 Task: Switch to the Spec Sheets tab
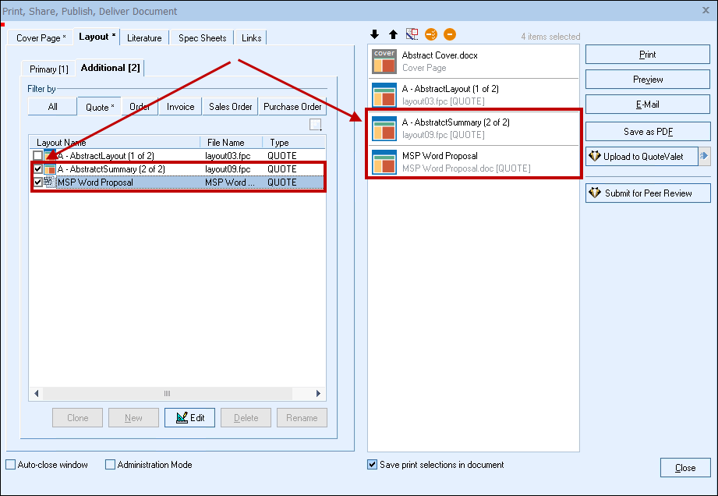click(202, 38)
